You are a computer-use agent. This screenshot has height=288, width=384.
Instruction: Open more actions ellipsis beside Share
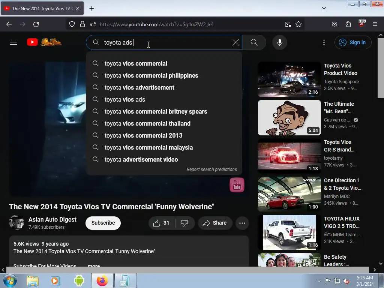pyautogui.click(x=242, y=223)
